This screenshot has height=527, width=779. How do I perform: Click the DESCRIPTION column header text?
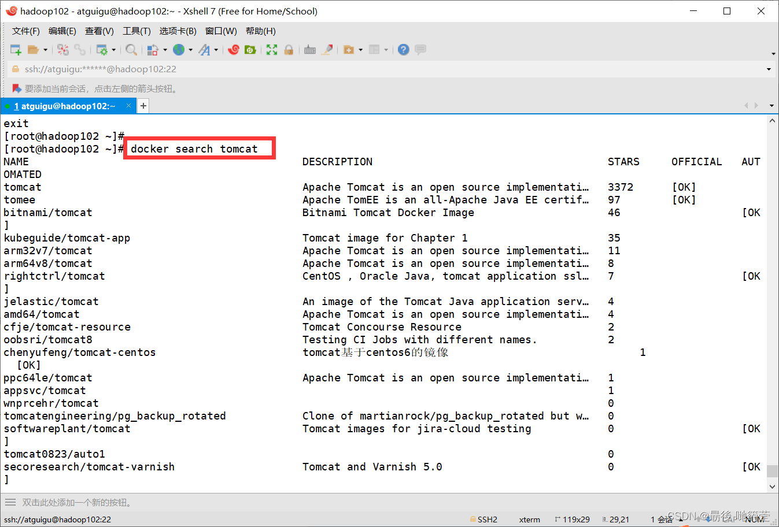point(338,162)
